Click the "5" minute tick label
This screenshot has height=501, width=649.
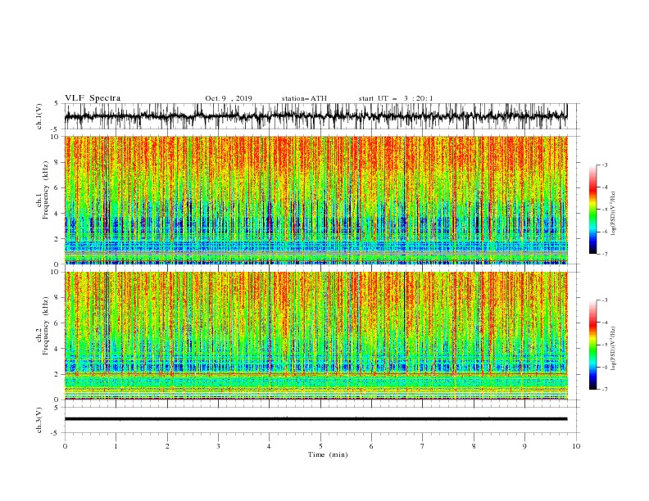[320, 446]
